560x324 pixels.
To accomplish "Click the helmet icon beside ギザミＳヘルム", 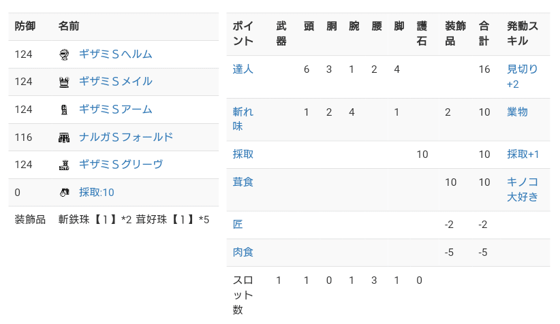I will coord(64,54).
